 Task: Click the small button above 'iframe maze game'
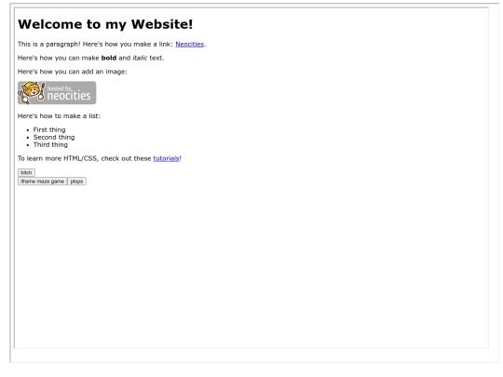click(26, 173)
